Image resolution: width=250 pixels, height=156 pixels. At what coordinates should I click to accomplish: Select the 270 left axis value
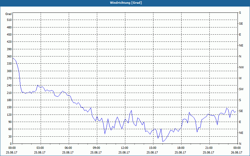9,78
